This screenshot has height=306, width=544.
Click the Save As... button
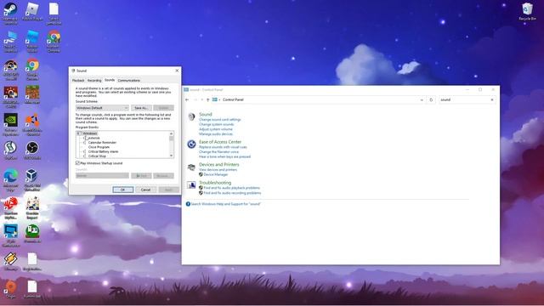[x=141, y=108]
